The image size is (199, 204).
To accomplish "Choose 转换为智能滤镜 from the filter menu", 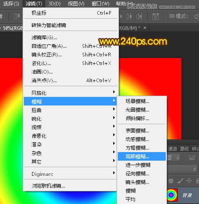I will coord(71,25).
